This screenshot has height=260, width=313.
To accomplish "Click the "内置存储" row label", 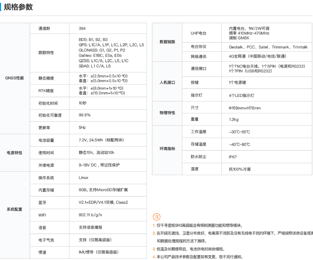I will (x=46, y=190).
